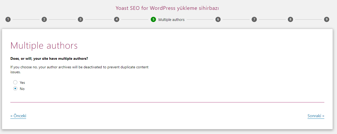Image resolution: width=337 pixels, height=134 pixels.
Task: Select step 4 in progress bar
Action: 117,19
